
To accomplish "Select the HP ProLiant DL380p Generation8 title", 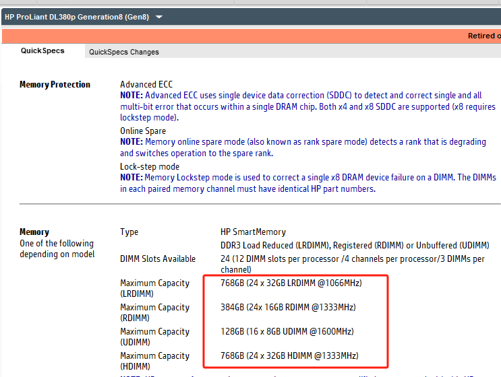I will tap(77, 17).
